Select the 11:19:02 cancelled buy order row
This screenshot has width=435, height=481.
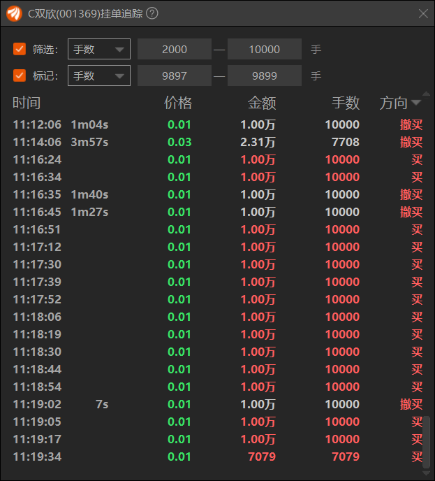coord(216,404)
